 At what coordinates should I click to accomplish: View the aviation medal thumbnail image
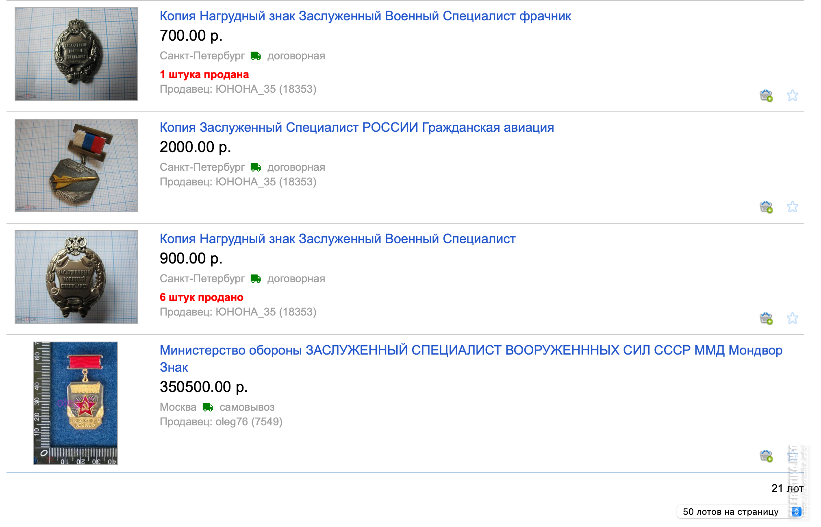pyautogui.click(x=76, y=166)
